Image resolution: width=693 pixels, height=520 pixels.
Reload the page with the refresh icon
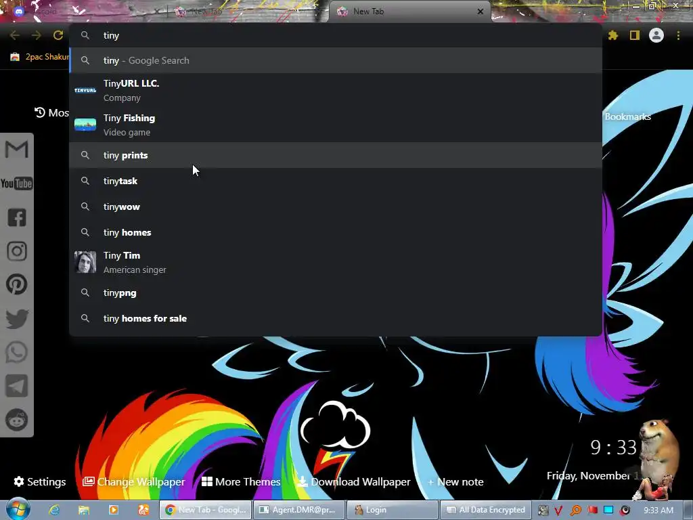tap(58, 35)
